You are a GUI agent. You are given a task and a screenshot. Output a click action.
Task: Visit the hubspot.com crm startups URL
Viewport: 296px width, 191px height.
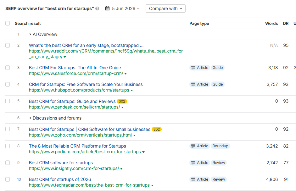point(79,90)
